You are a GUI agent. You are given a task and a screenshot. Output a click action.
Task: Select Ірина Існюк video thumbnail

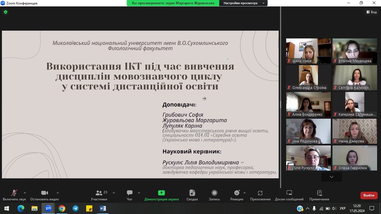point(308,51)
